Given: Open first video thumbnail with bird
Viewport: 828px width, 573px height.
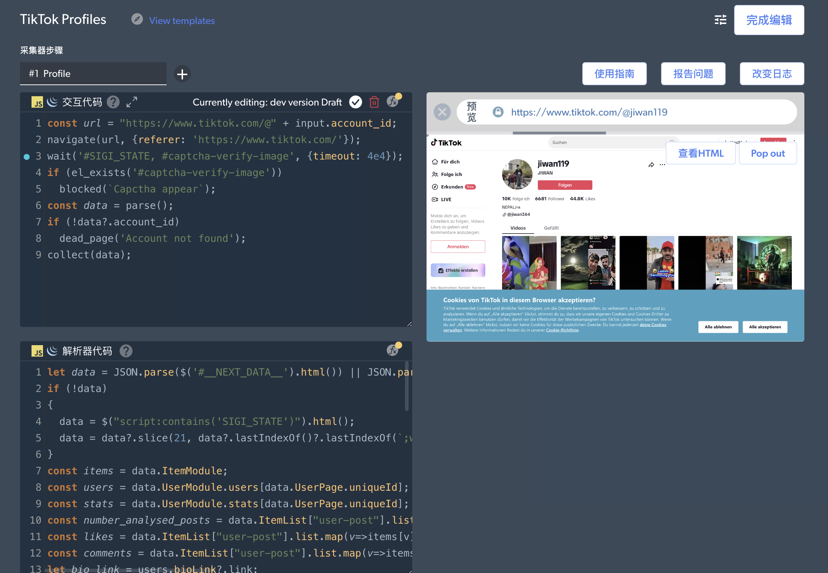Looking at the screenshot, I should pyautogui.click(x=529, y=263).
